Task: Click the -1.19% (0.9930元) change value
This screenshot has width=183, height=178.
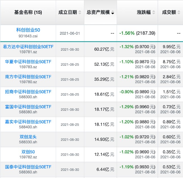Action: [x=137, y=167]
